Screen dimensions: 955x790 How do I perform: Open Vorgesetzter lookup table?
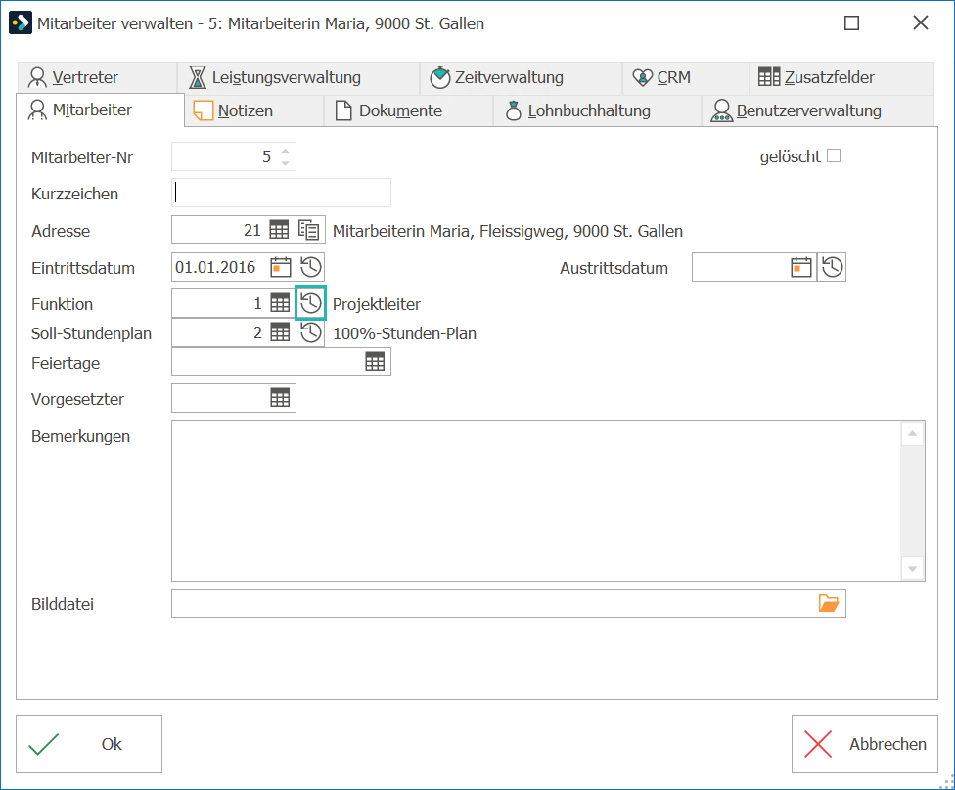280,398
